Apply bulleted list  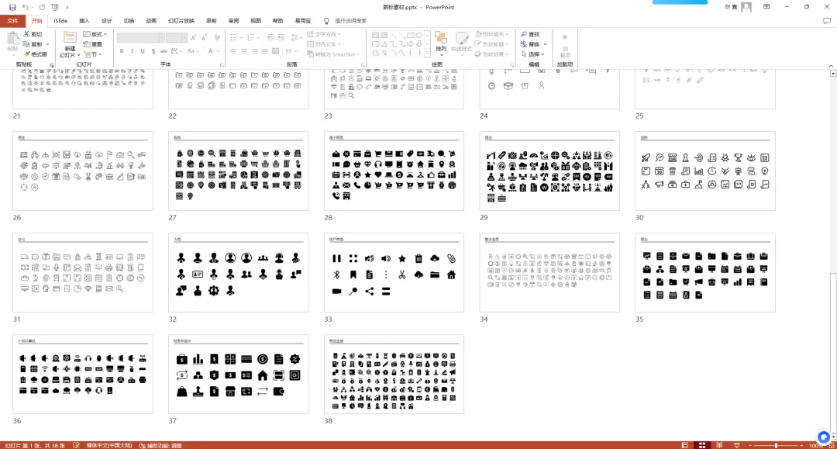(x=234, y=38)
